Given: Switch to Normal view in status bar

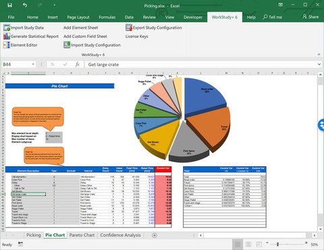Looking at the screenshot, I should [238, 245].
